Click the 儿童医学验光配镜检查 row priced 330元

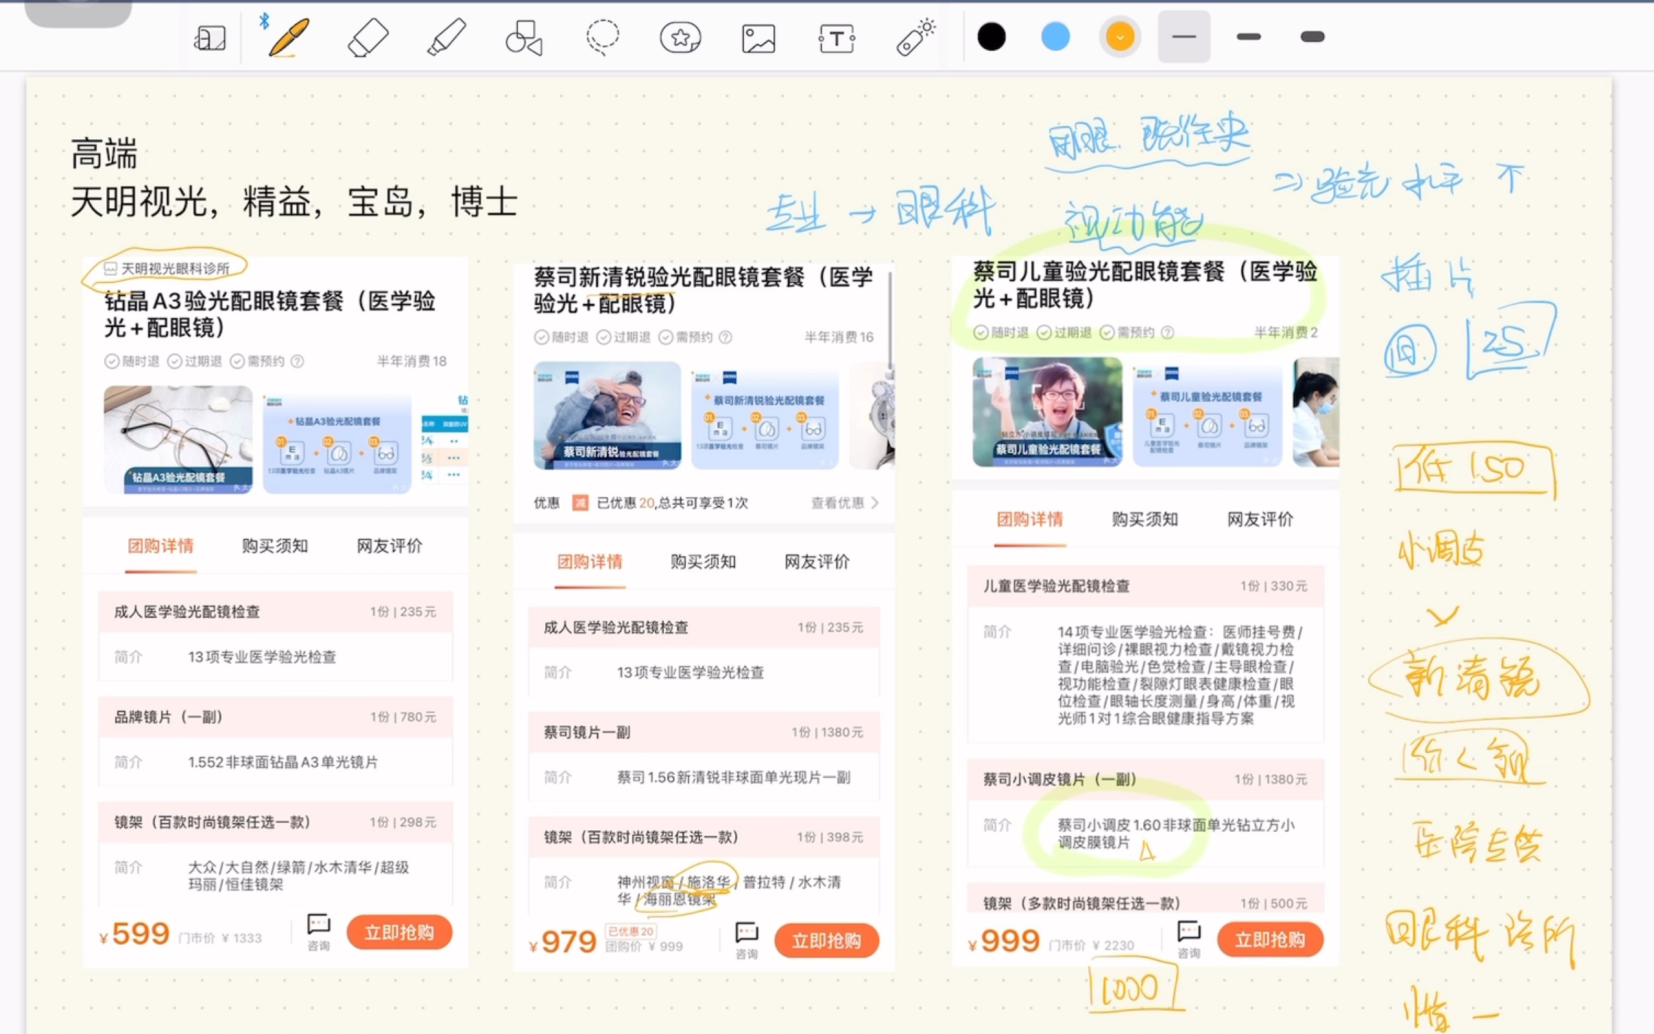click(1145, 586)
